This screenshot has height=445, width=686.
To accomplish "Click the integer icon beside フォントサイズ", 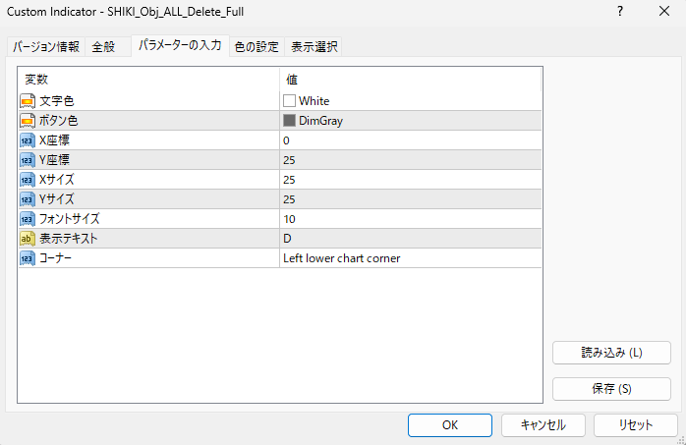I will coord(28,219).
